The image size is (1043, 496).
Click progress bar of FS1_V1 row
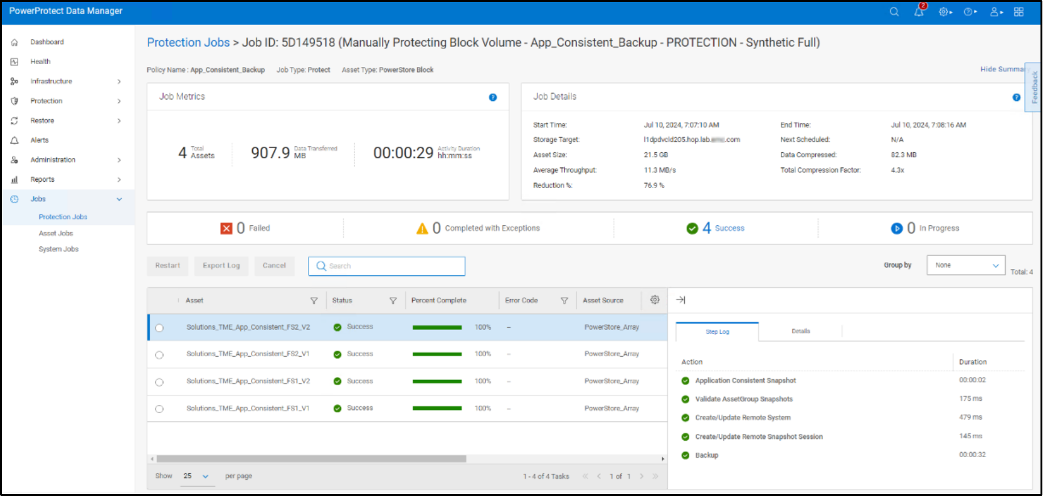click(x=437, y=408)
